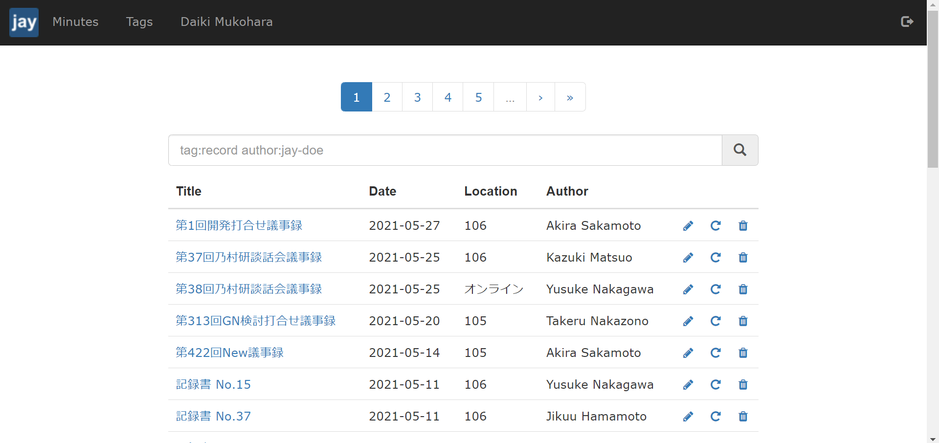This screenshot has width=939, height=443.
Task: Open 第422回New議事録 minute link
Action: click(x=229, y=353)
